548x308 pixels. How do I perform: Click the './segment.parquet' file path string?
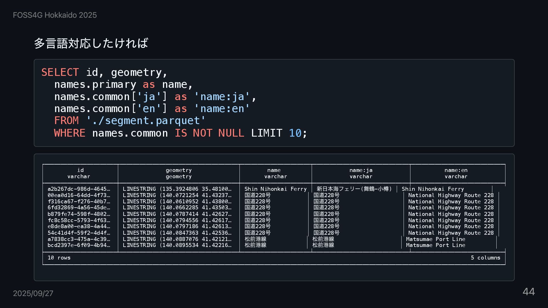[x=146, y=121]
